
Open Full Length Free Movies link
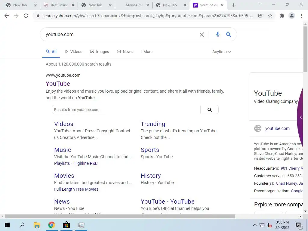point(76,189)
